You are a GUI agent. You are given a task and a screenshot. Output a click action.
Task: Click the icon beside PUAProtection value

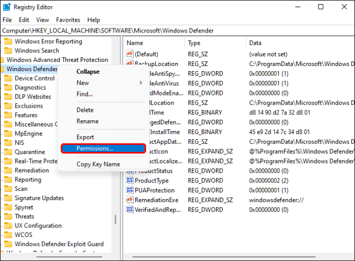click(130, 190)
